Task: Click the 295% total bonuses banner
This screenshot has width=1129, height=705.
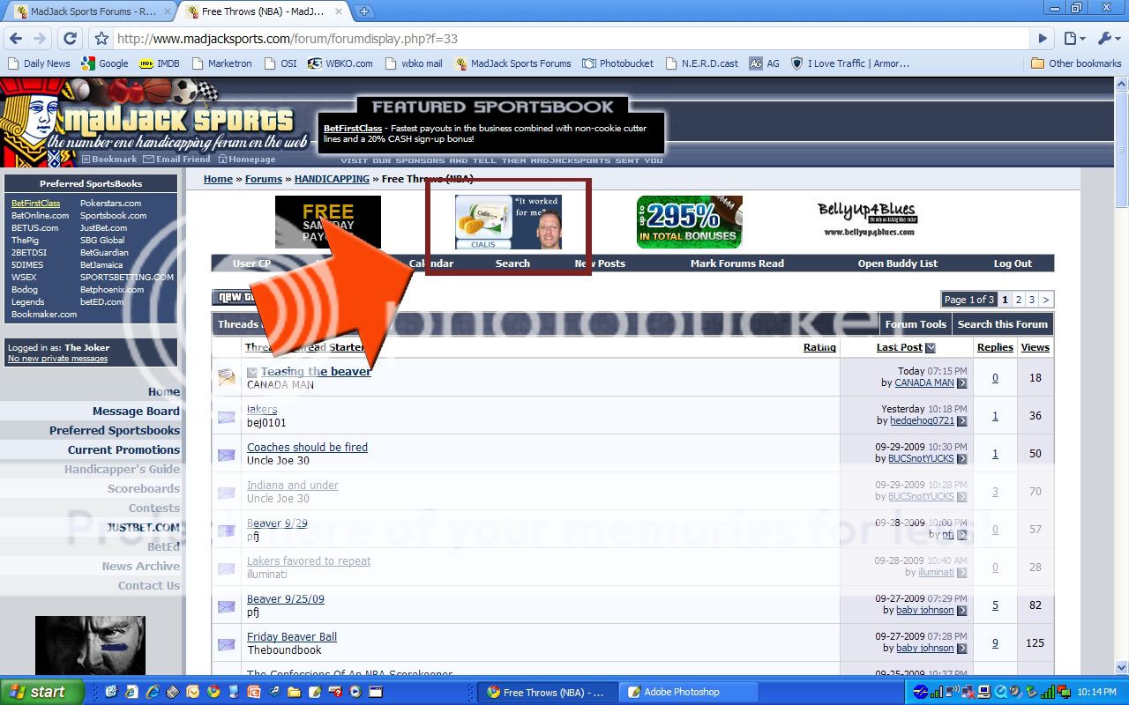Action: tap(690, 222)
